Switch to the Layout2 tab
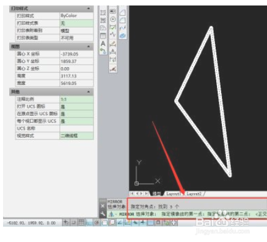Viewport: 267px width, 242px height. pyautogui.click(x=194, y=194)
